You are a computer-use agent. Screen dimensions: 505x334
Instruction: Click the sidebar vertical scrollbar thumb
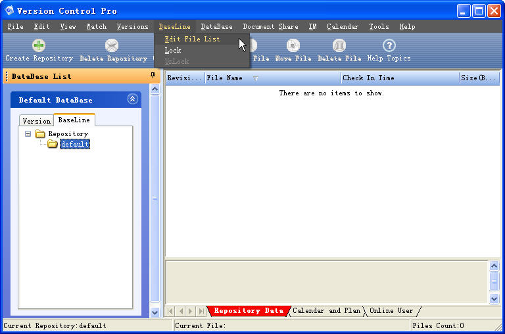pyautogui.click(x=155, y=198)
